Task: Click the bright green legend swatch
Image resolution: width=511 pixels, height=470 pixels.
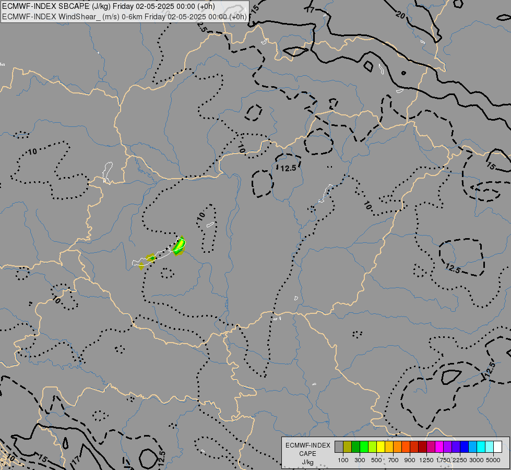Action: 364,446
